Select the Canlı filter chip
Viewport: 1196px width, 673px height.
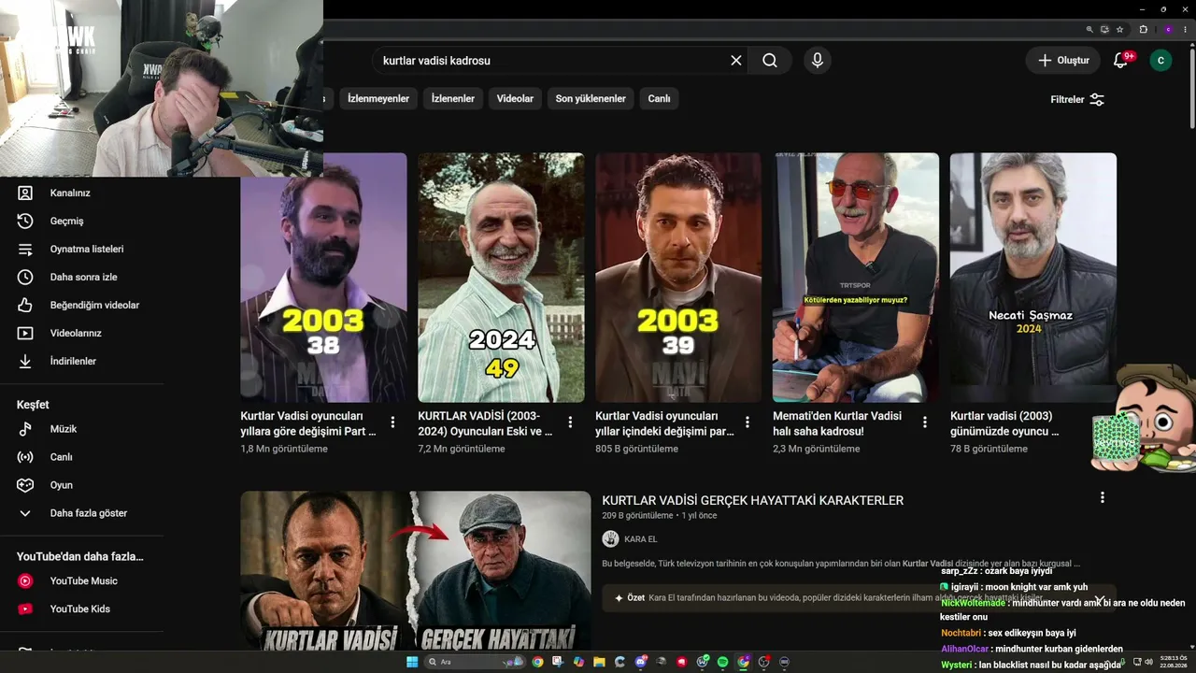point(660,98)
